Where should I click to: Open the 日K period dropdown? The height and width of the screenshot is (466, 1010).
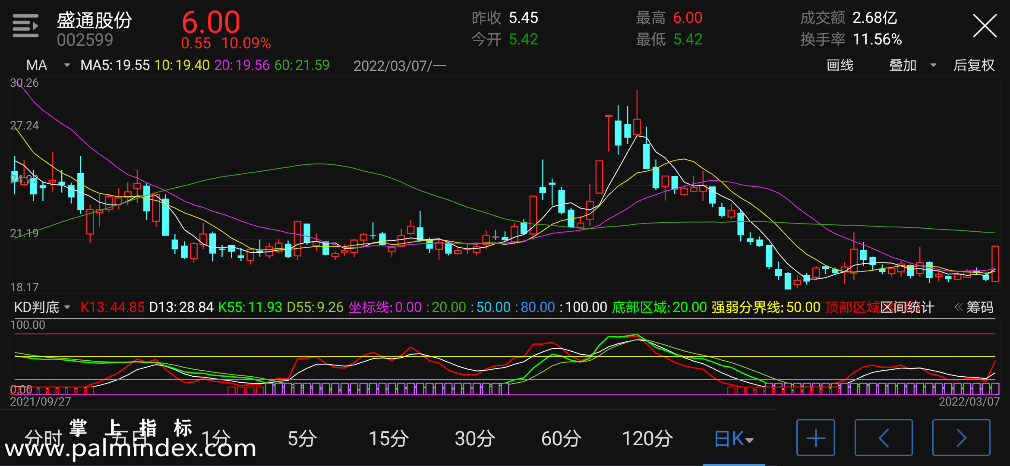pyautogui.click(x=733, y=439)
